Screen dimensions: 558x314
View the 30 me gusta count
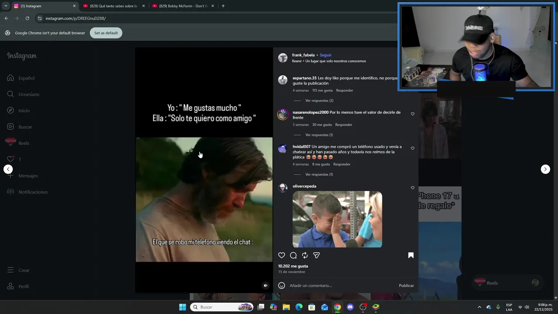coord(322,125)
